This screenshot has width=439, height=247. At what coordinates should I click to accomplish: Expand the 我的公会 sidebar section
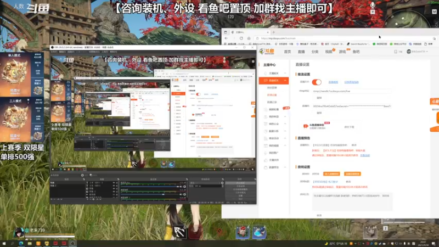[x=285, y=124]
